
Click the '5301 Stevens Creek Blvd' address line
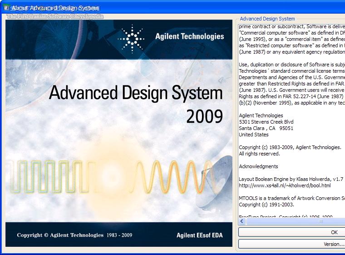(266, 122)
